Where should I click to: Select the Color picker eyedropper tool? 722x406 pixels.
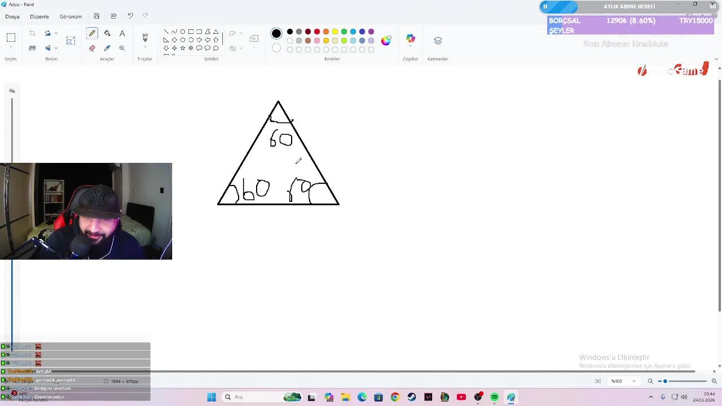click(x=107, y=48)
